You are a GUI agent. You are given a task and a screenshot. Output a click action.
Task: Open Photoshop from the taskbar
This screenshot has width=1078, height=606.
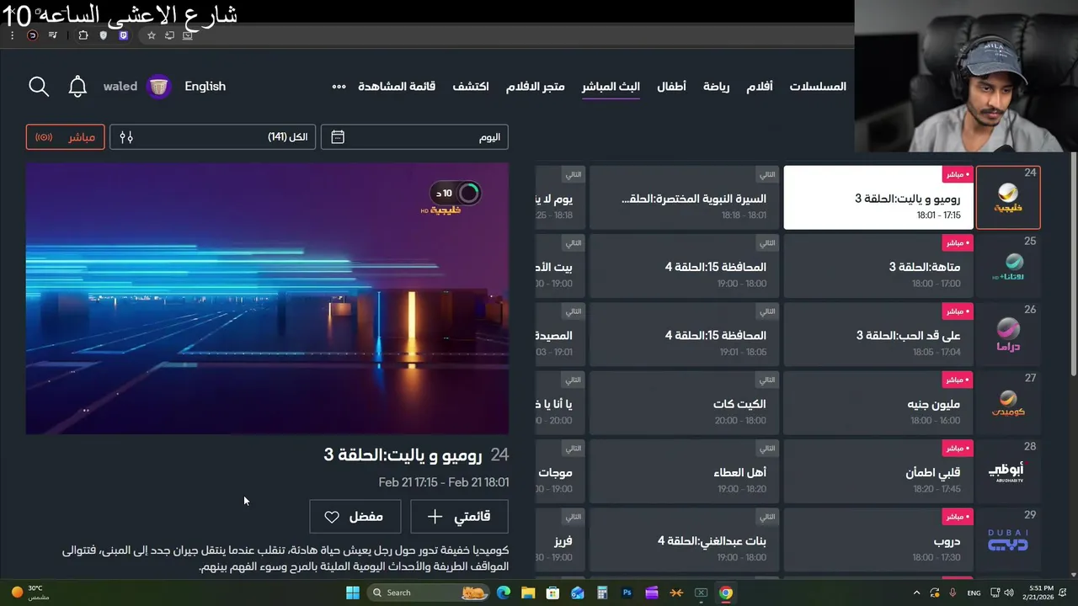click(627, 593)
